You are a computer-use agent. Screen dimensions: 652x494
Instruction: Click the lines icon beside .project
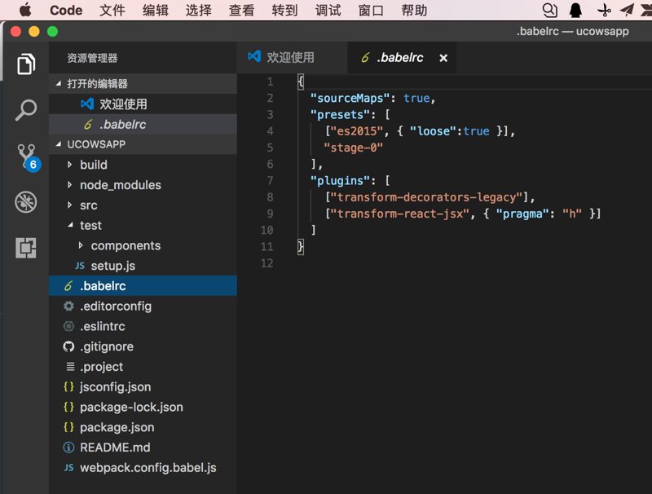[70, 367]
